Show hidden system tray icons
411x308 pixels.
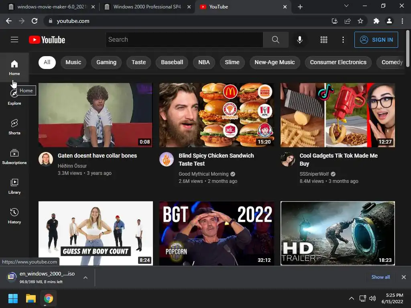352,298
